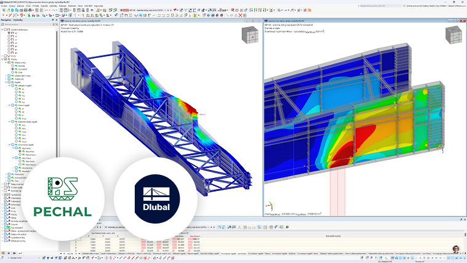The image size is (467, 263).
Task: Select the |u| deformation radio button
Action: coord(9,33)
